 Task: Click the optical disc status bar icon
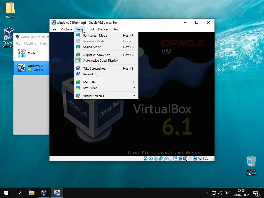coord(151,159)
